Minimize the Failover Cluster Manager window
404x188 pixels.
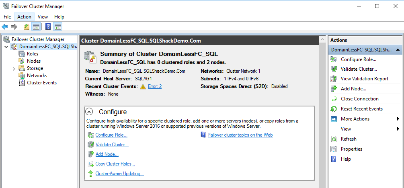[359, 6]
